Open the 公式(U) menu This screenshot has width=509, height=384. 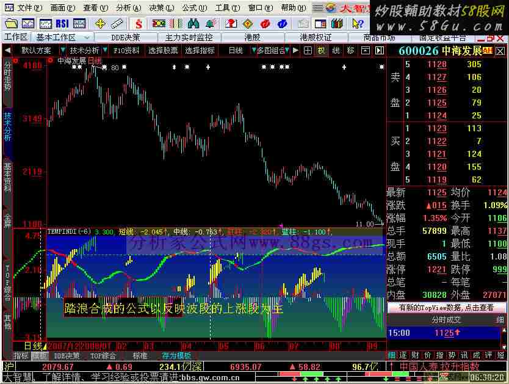[195, 7]
